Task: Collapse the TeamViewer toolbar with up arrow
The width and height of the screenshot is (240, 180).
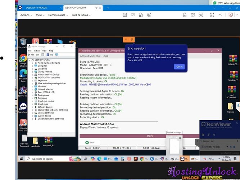Action: point(220,15)
